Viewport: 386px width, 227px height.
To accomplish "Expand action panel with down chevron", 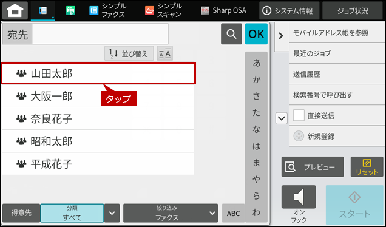I will (282, 118).
